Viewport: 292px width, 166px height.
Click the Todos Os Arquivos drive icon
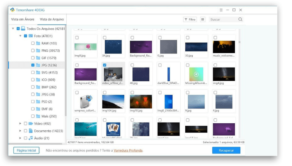[x=23, y=28]
